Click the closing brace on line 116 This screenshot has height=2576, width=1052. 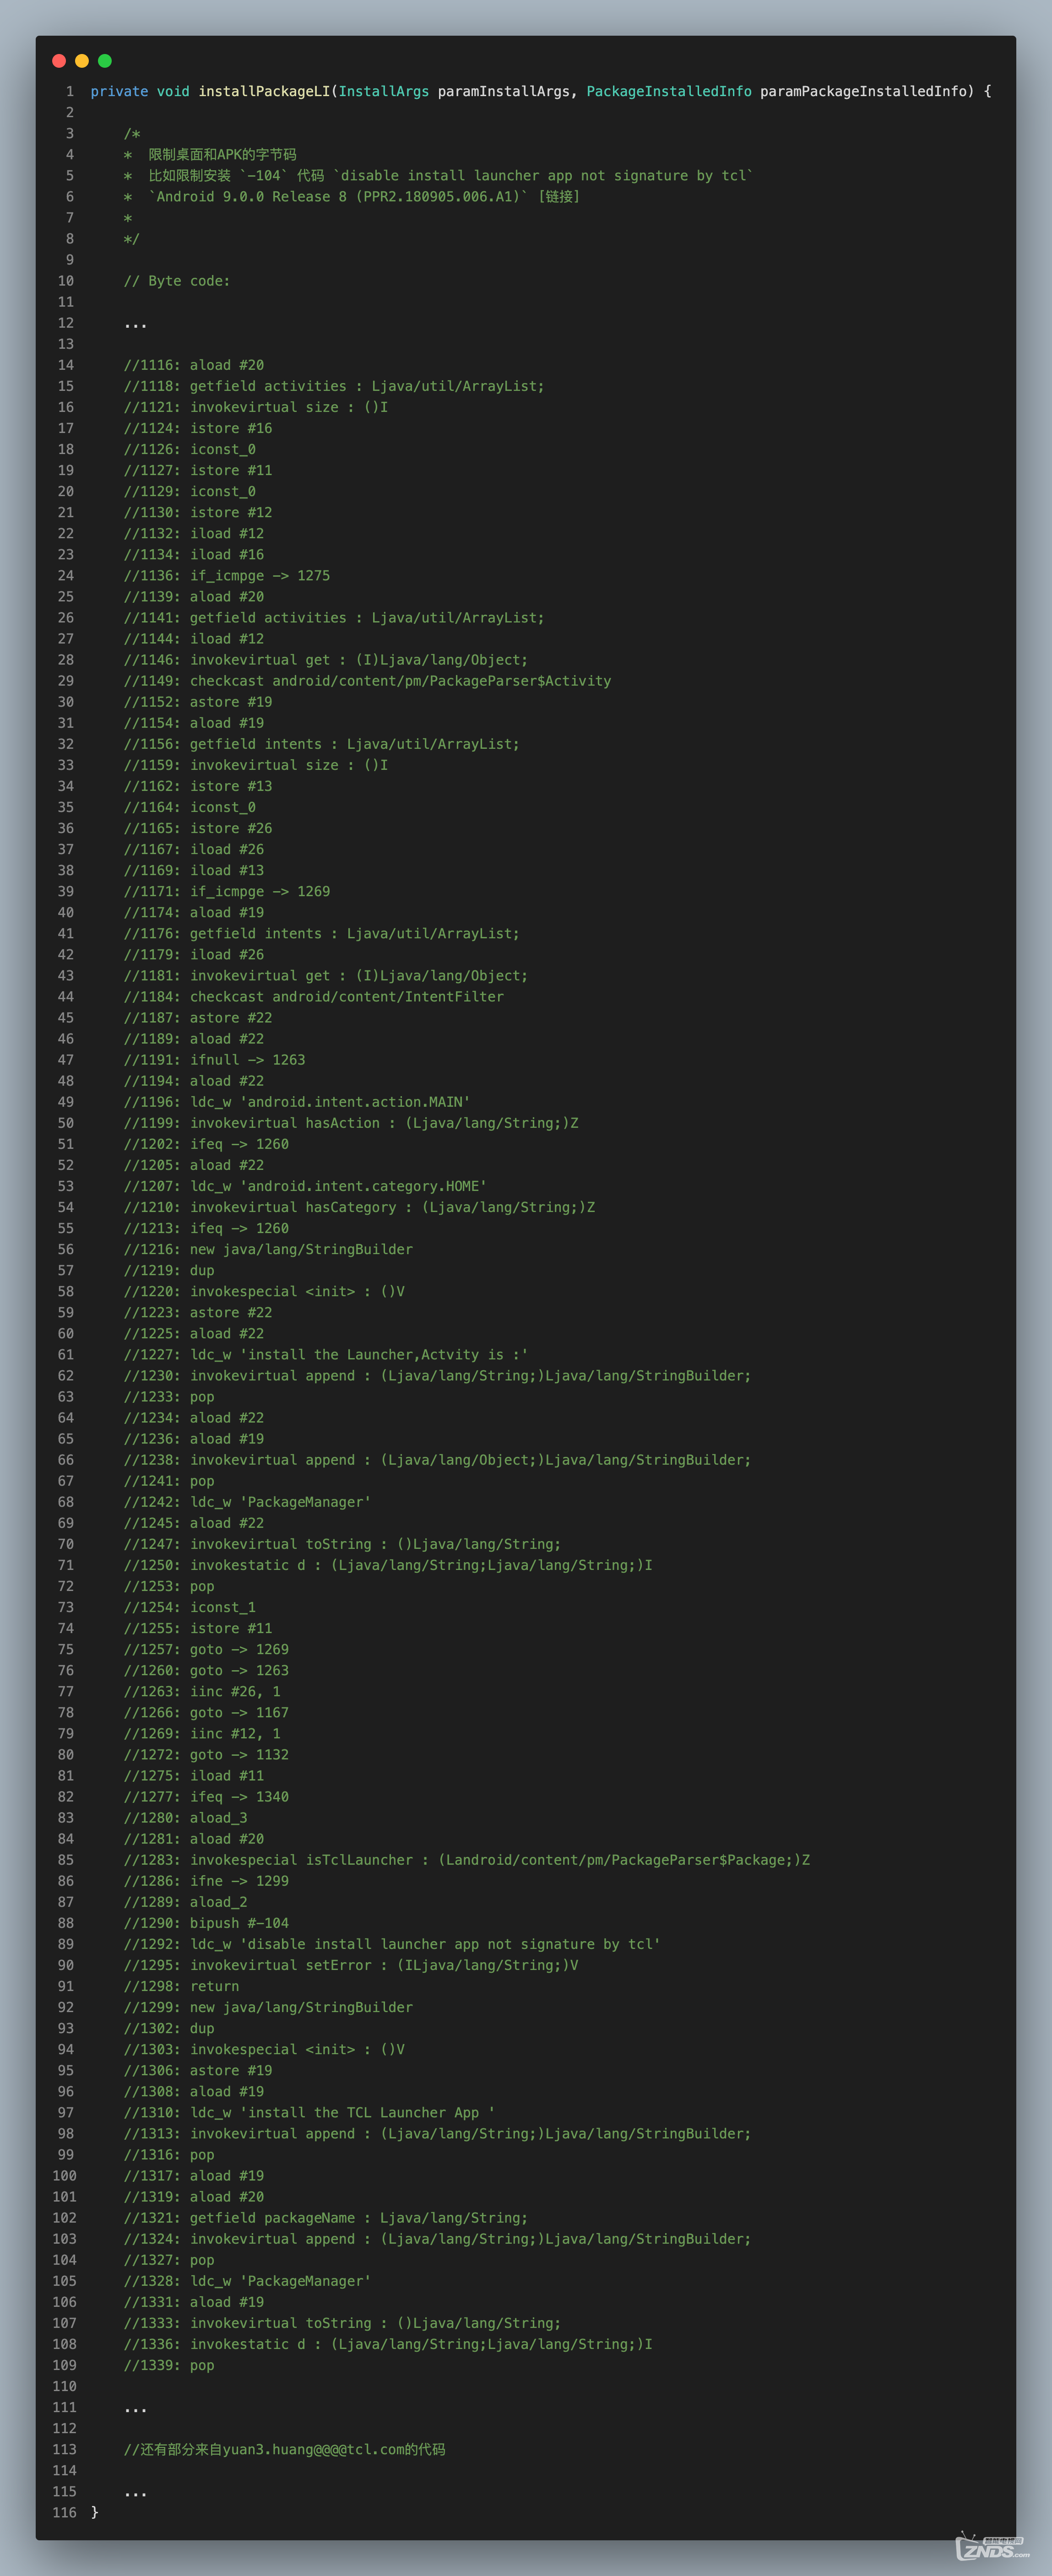pyautogui.click(x=95, y=2512)
